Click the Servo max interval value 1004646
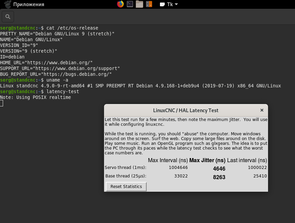The width and height of the screenshot is (295, 223). click(x=178, y=168)
